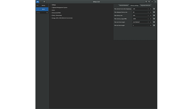Increase Max history size with plus
The height and width of the screenshot is (109, 193).
[151, 15]
